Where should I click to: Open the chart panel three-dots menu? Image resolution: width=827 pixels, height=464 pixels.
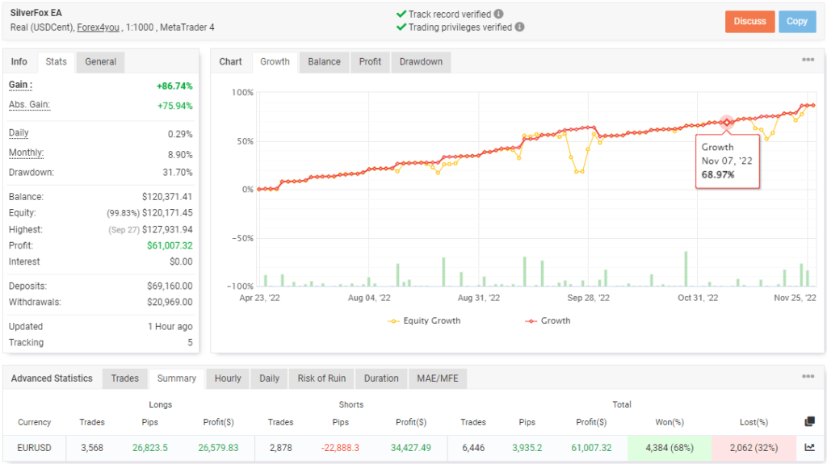click(808, 61)
